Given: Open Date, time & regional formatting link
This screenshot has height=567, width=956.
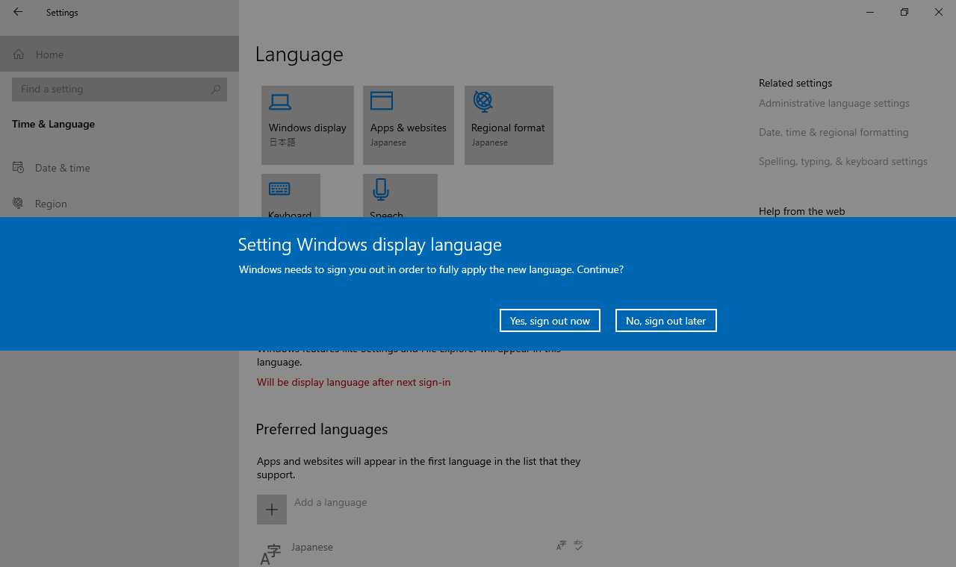Looking at the screenshot, I should point(834,133).
